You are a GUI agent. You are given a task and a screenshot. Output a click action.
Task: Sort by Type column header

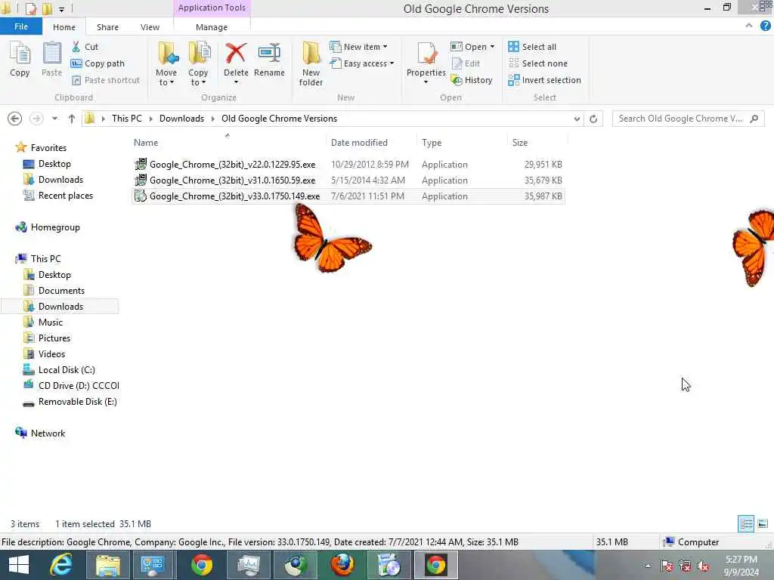tap(462, 143)
